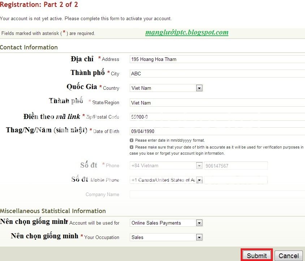Click the info icon beside the date format hint

pyautogui.click(x=132, y=140)
